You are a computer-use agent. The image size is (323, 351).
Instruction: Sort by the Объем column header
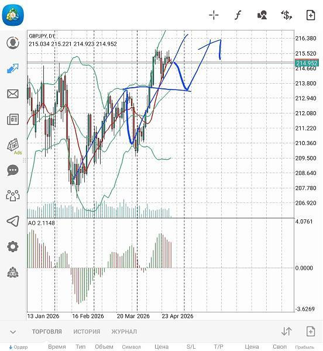[104, 347]
